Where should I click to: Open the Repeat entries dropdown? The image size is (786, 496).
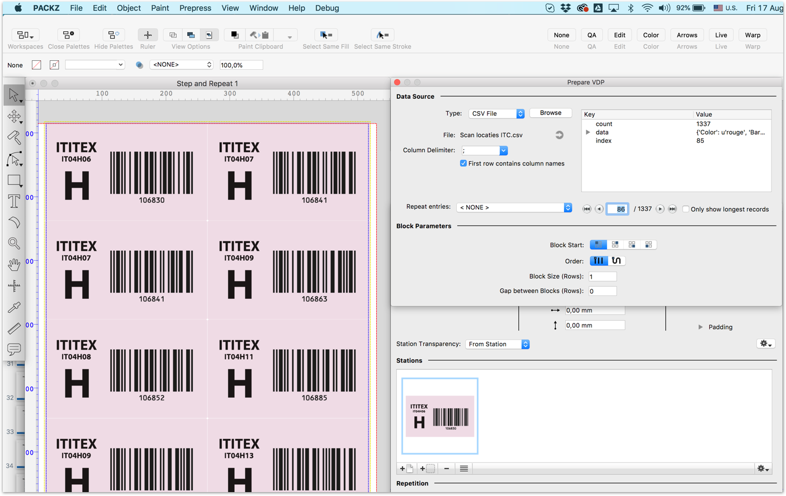tap(514, 207)
